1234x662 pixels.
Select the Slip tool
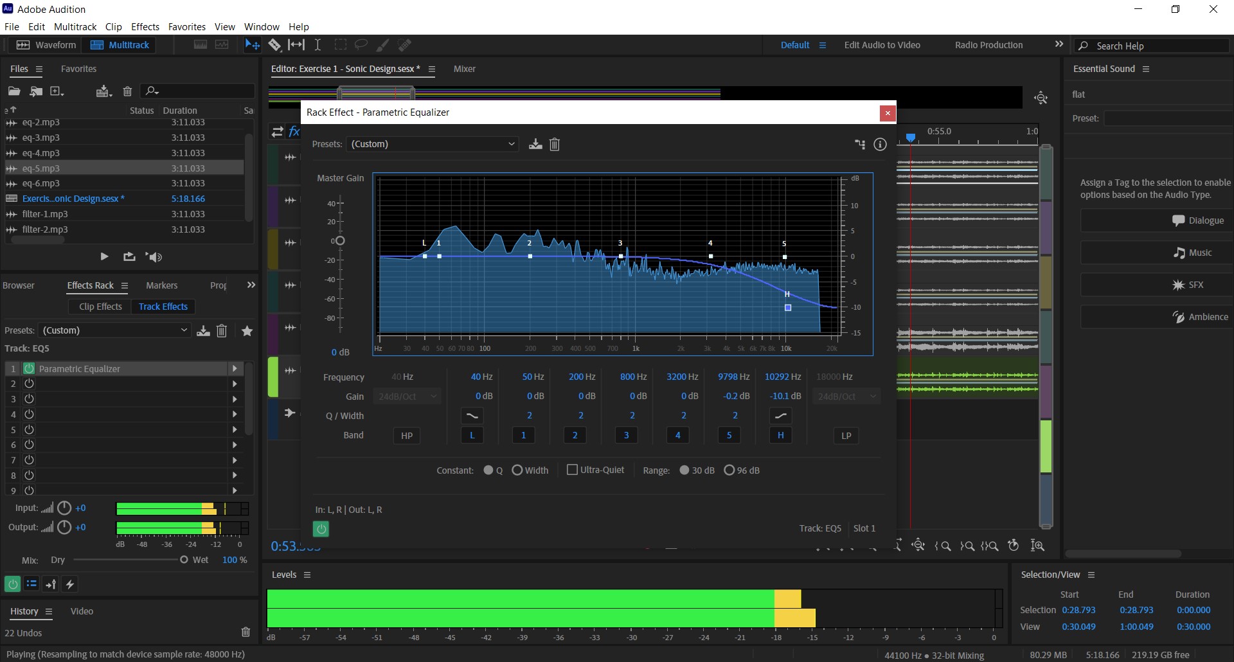click(x=296, y=45)
